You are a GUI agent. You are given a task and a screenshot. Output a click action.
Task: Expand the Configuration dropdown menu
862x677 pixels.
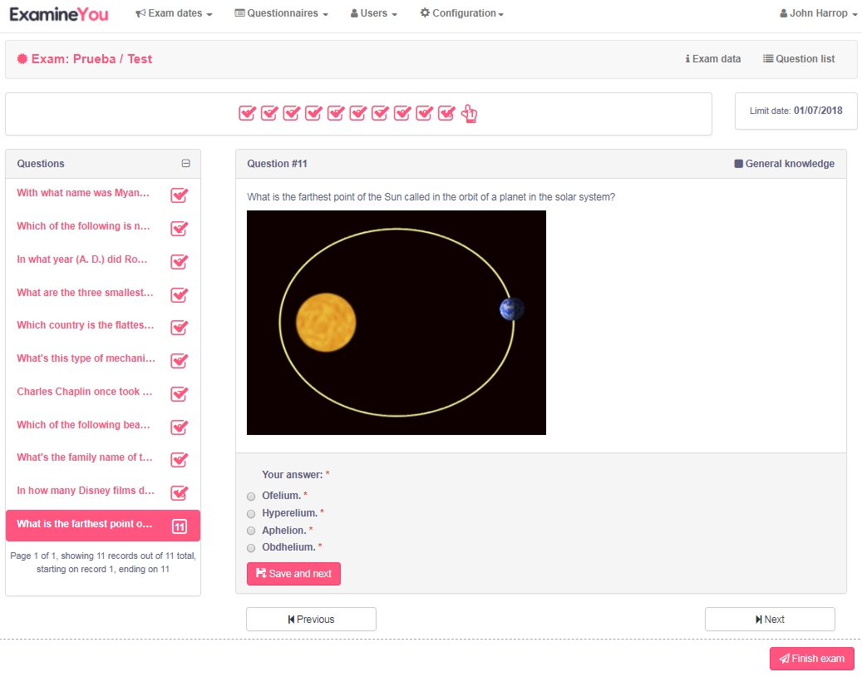click(462, 13)
